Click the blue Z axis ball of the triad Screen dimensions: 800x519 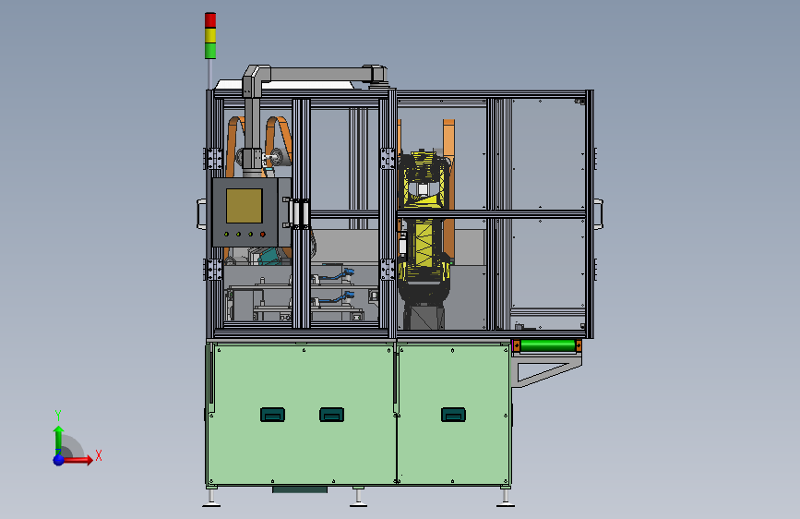tap(59, 460)
